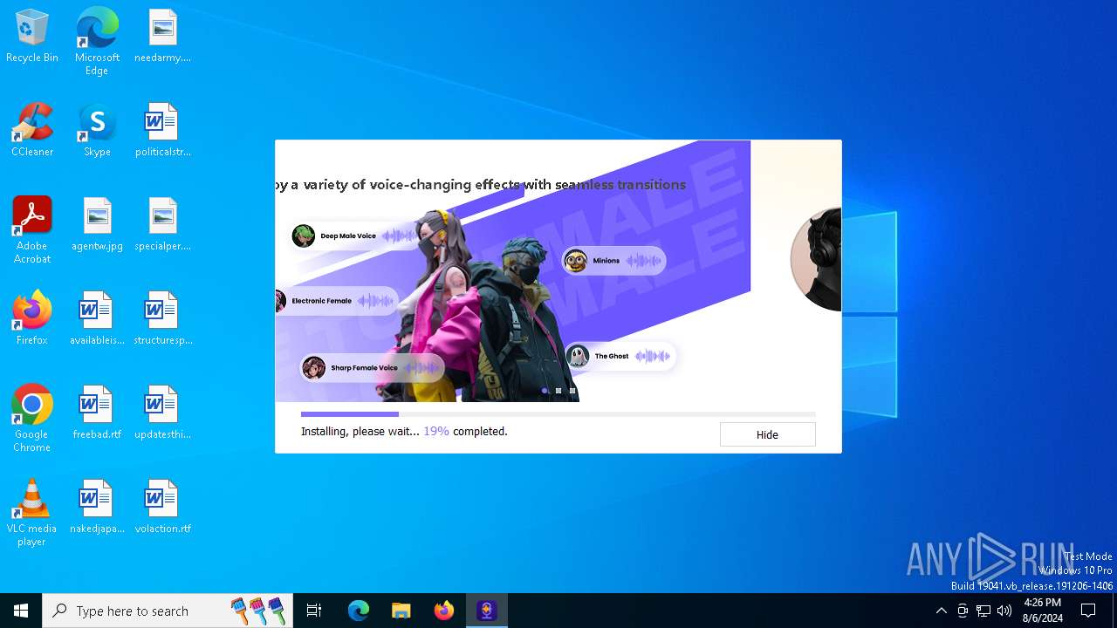Image resolution: width=1117 pixels, height=628 pixels.
Task: Click the taskbar search box
Action: point(169,611)
